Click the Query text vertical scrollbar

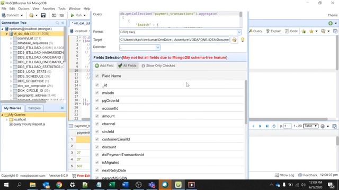click(x=240, y=15)
